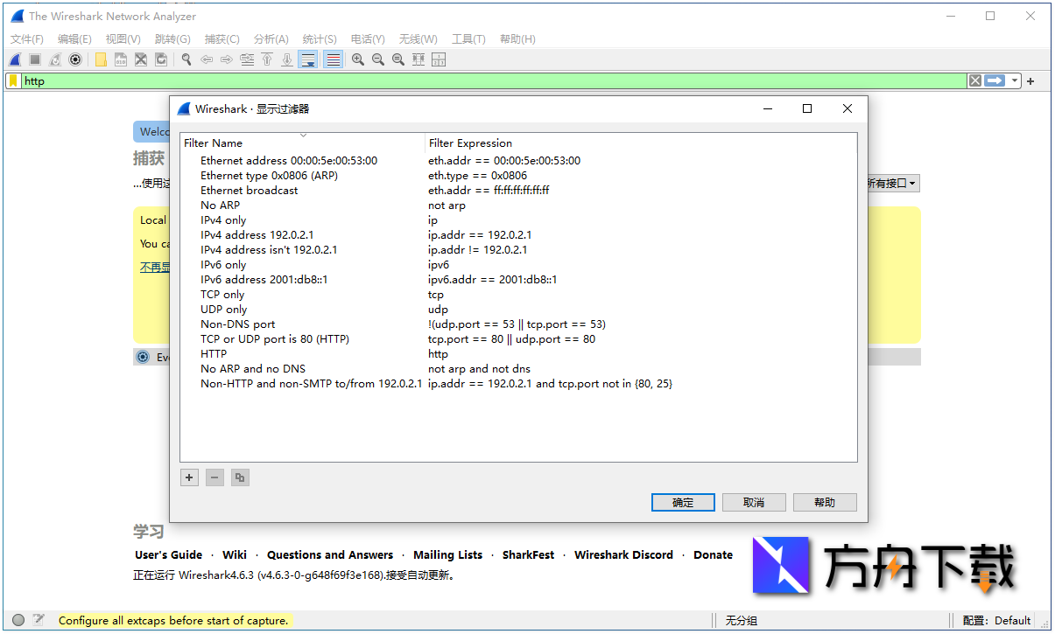Expand the display filter history dropdown
The width and height of the screenshot is (1055, 634).
click(1015, 80)
